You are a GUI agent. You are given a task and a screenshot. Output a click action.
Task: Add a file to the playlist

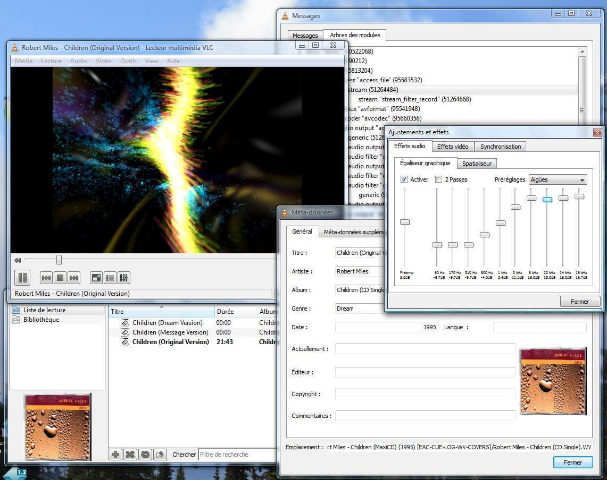pos(115,454)
